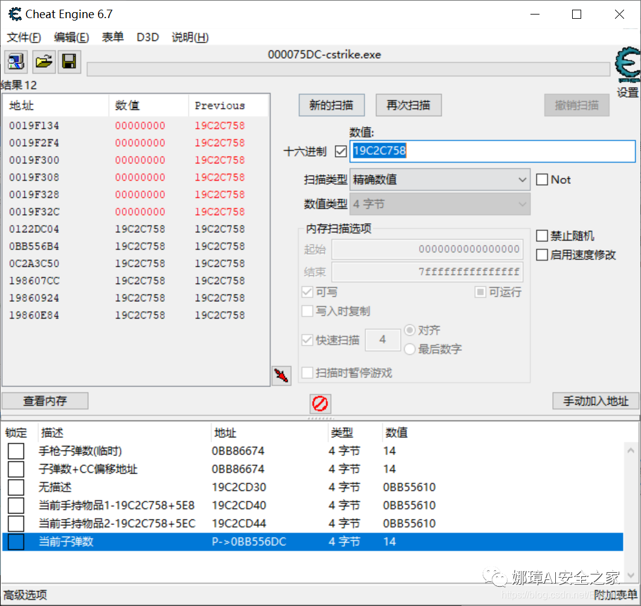The width and height of the screenshot is (641, 606).
Task: Click the 结束 address input field
Action: pyautogui.click(x=427, y=272)
